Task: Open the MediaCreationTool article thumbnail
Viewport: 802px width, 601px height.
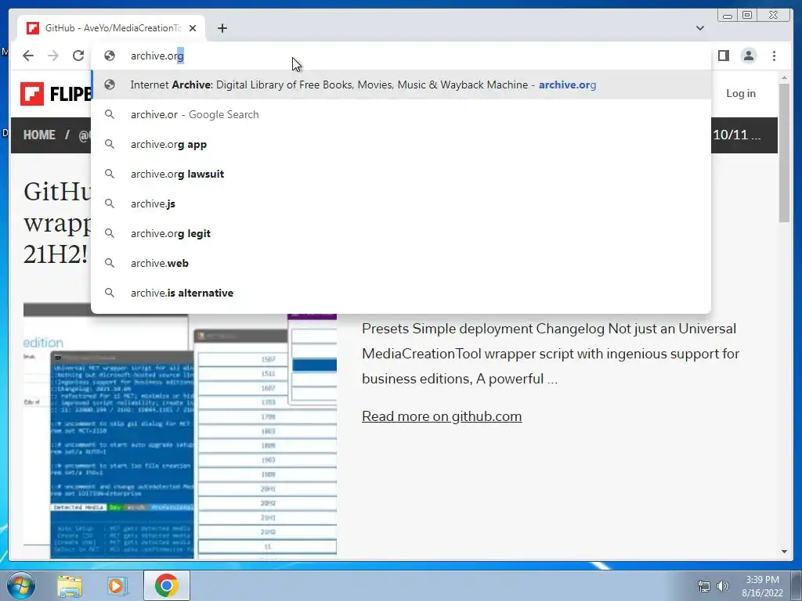Action: click(180, 430)
